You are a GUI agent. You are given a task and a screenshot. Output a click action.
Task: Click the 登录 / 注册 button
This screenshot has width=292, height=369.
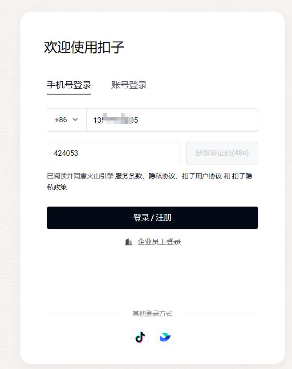pos(152,218)
